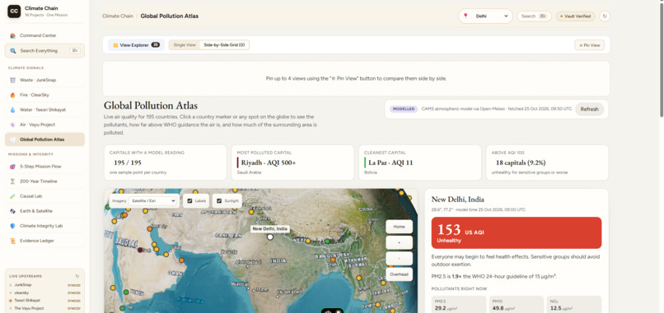Click the map Home button

(x=399, y=227)
